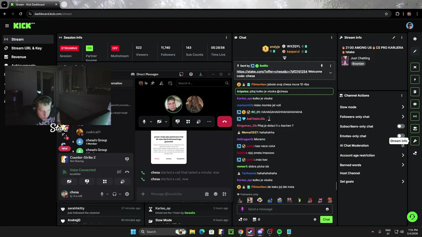This screenshot has height=237, width=422.
Task: Unpin the BotRix pinned message
Action: [x=321, y=66]
